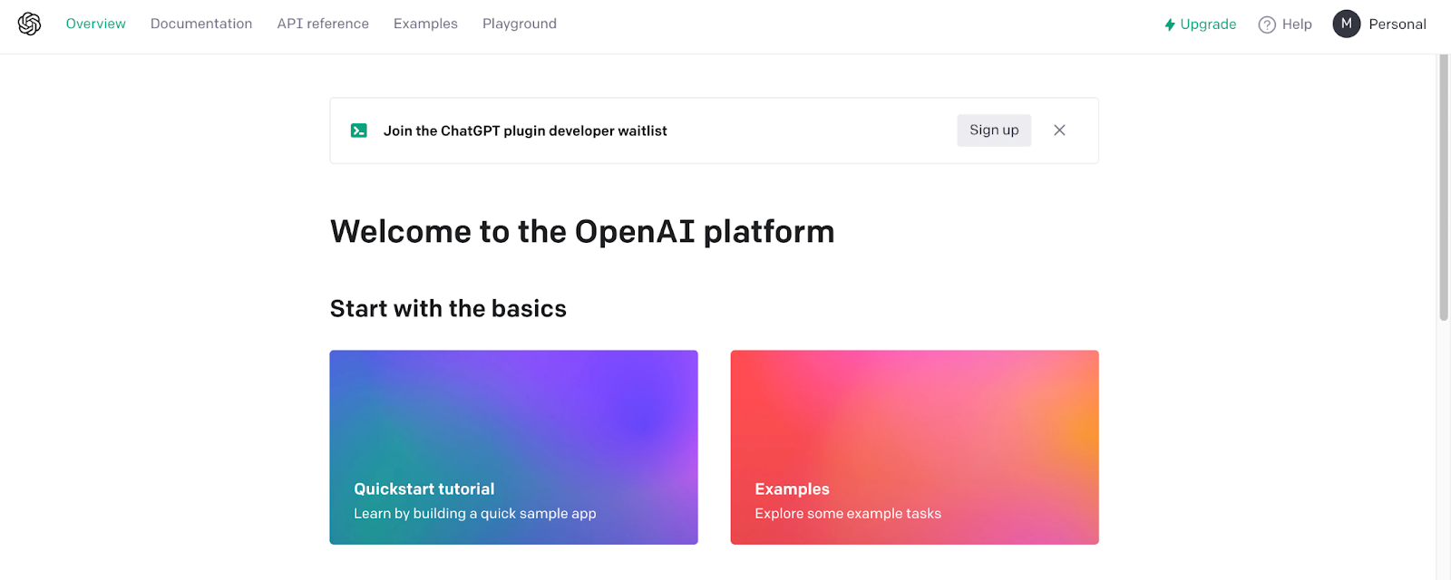Click Learn by building a quick sample app

coord(475,514)
